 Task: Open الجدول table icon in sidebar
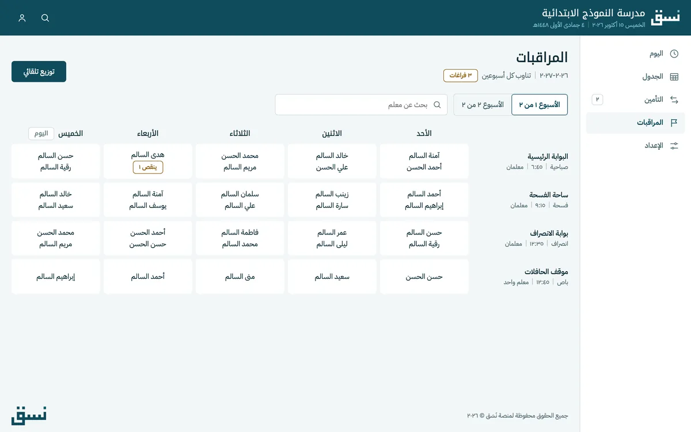click(674, 77)
